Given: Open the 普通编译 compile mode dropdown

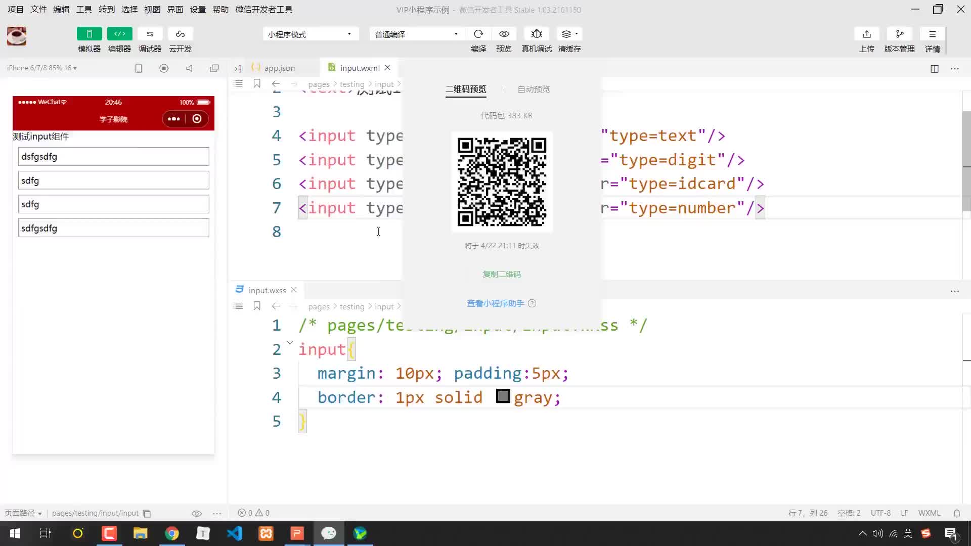Looking at the screenshot, I should (417, 34).
